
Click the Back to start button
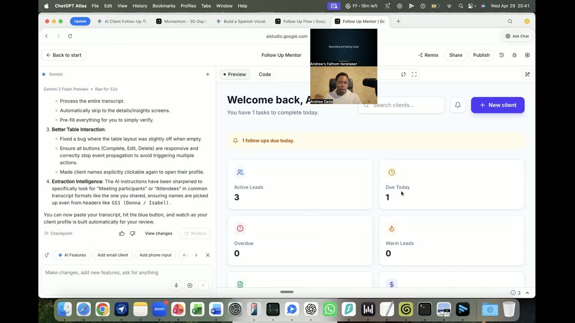(63, 55)
